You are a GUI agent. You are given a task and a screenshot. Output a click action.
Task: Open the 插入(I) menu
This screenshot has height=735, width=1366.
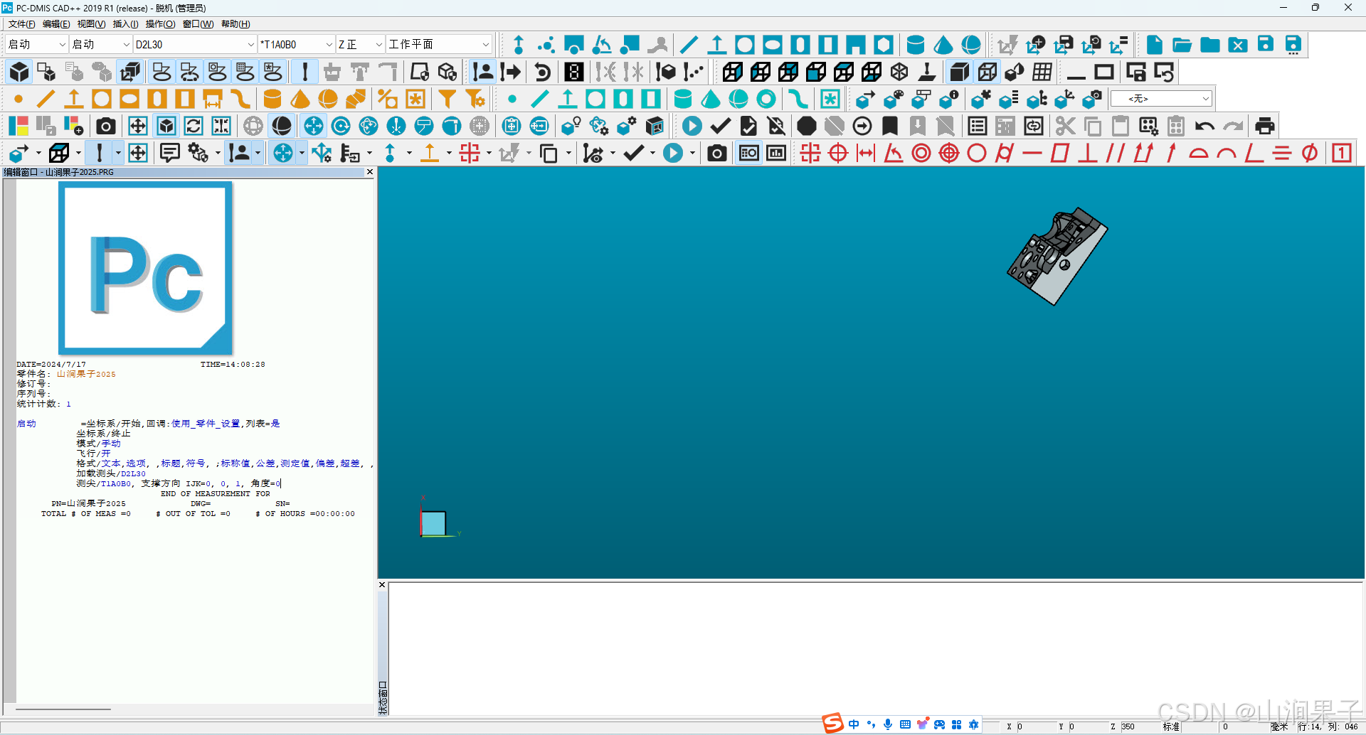125,24
